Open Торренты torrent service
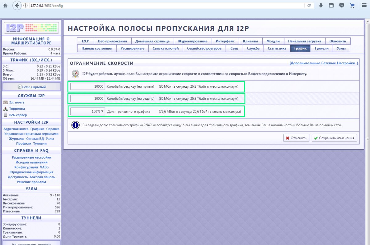370x245 pixels. point(17,109)
